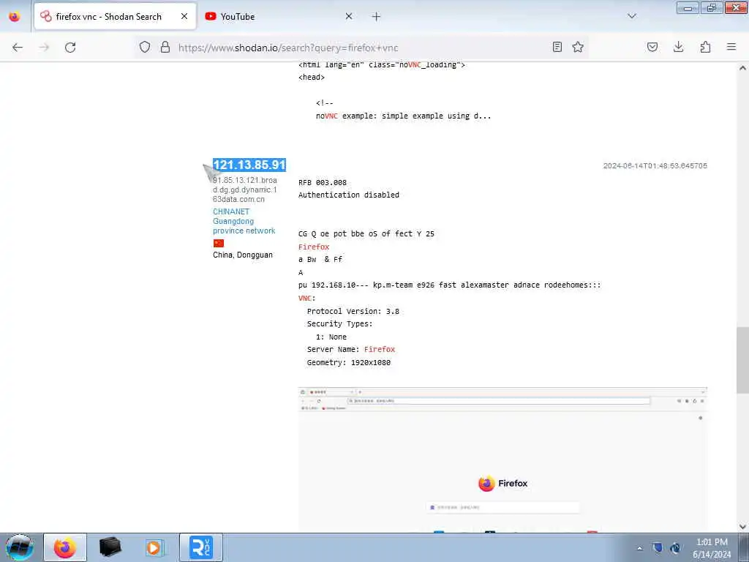This screenshot has height=562, width=749.
Task: Click the VNC screenshot thumbnail of Firefox
Action: pyautogui.click(x=503, y=460)
